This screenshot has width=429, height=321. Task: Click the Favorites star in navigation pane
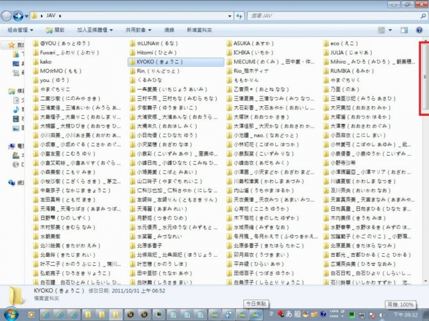(x=11, y=45)
